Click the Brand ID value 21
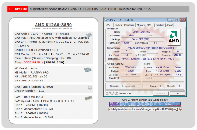197x130 pixels. 160,36
